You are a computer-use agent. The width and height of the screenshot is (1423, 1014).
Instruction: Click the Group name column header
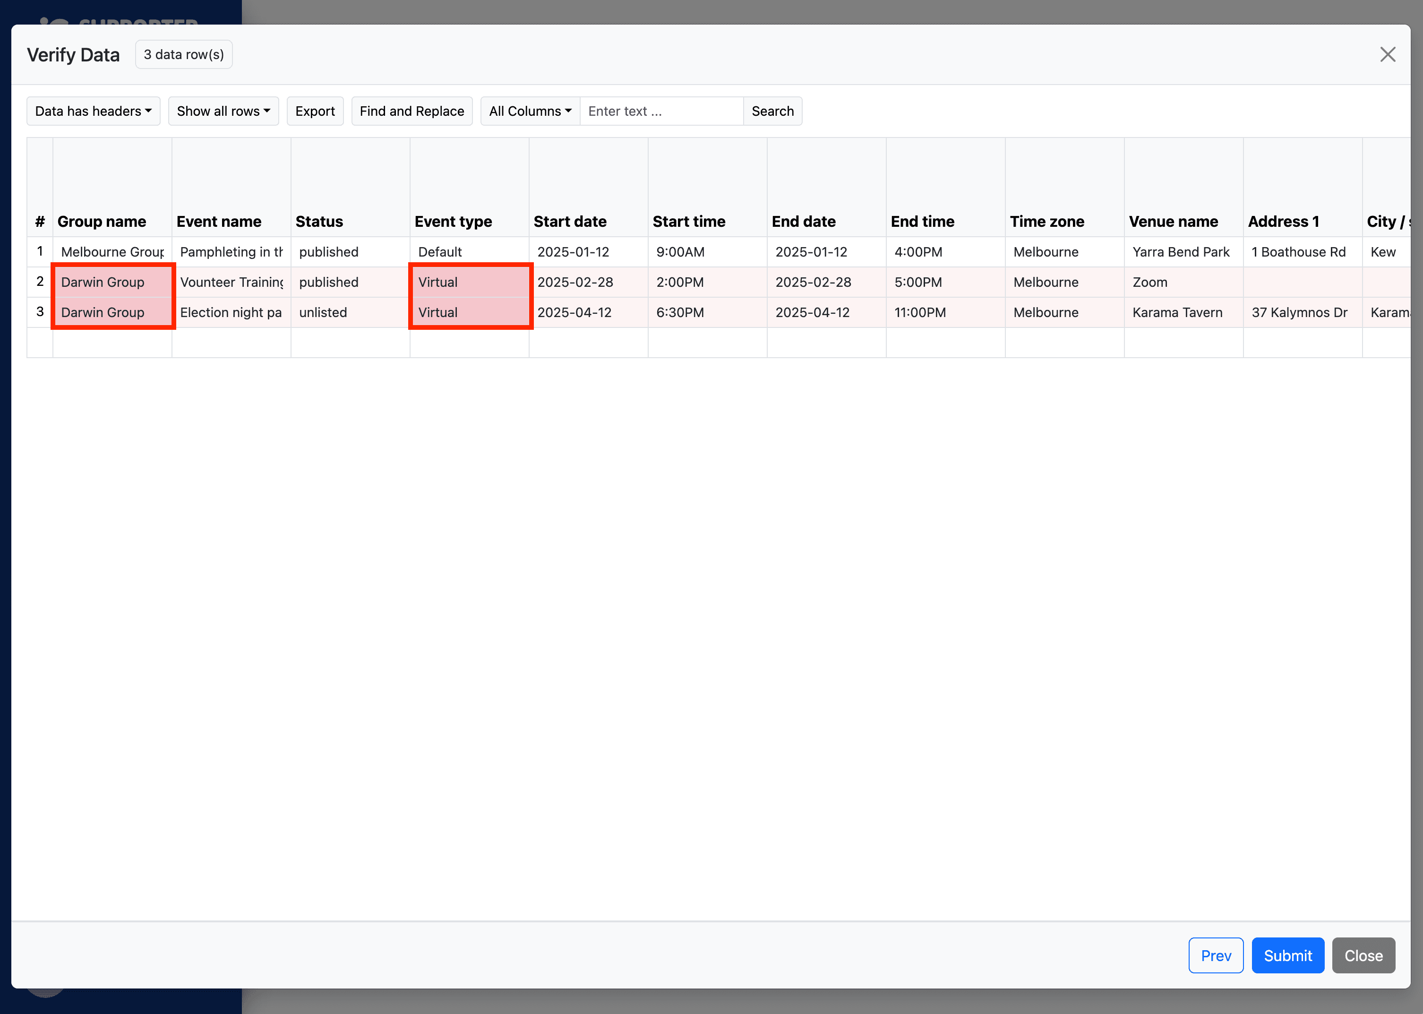(x=102, y=222)
